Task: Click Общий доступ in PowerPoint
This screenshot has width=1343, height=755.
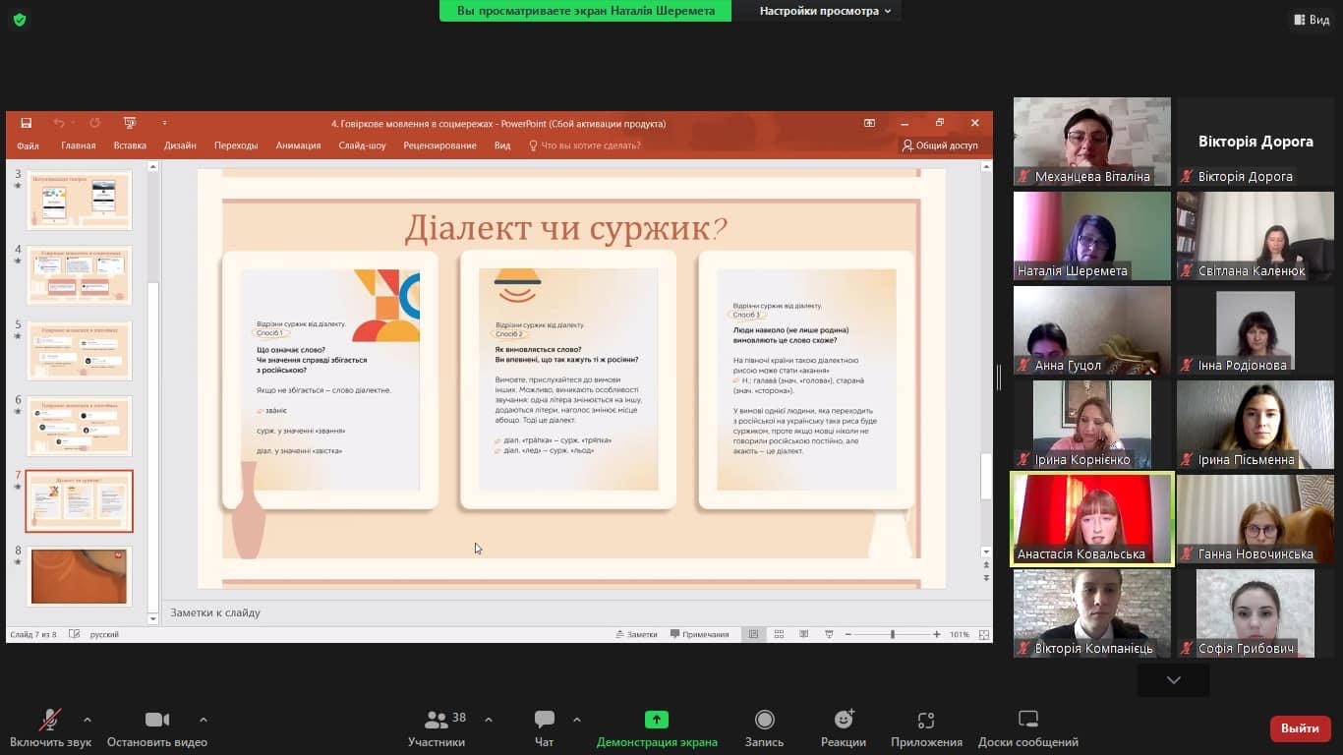Action: tap(940, 145)
